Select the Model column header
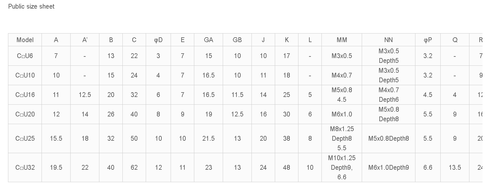 point(25,40)
